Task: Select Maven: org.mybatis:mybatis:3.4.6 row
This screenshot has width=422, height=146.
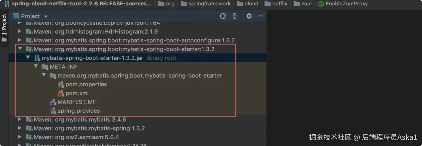Action: (x=138, y=119)
